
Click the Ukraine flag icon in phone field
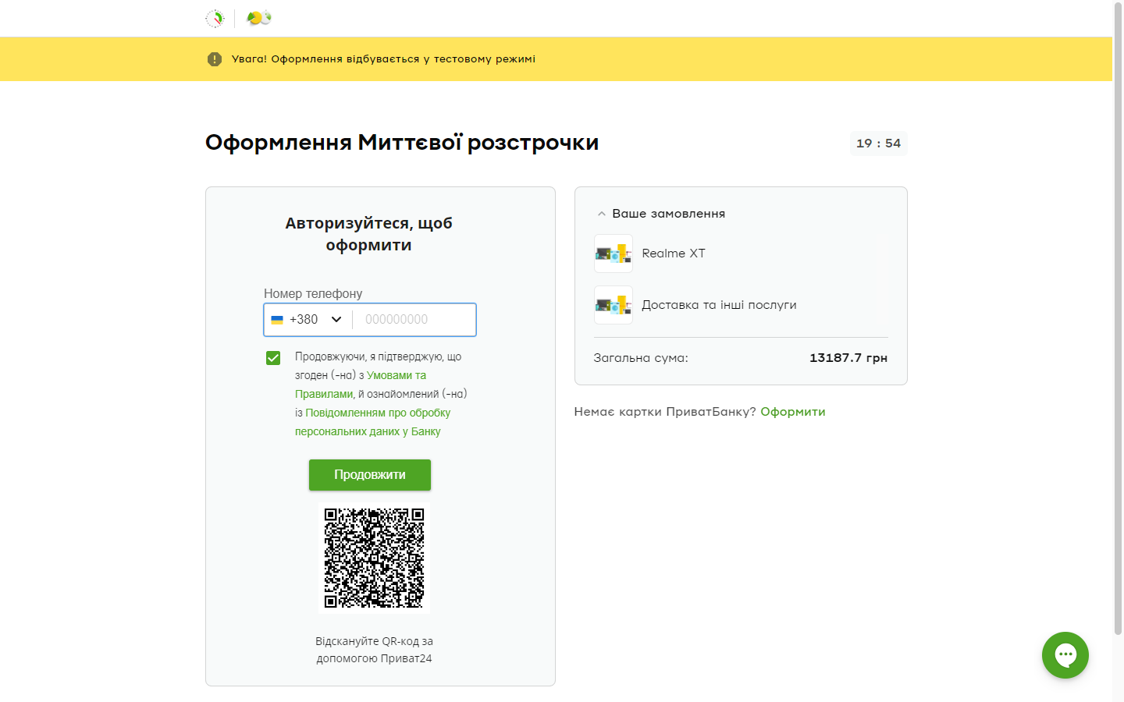pos(277,320)
